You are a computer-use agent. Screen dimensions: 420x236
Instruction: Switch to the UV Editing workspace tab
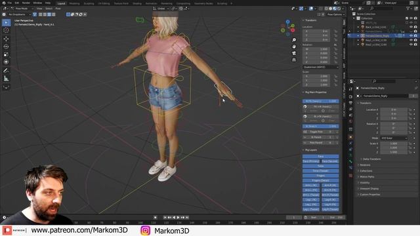[104, 3]
